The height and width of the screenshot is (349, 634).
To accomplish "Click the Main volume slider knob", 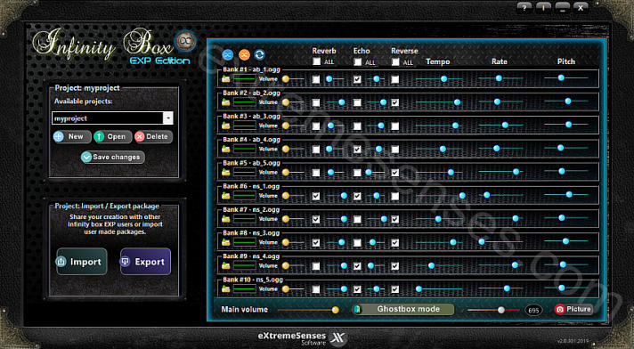I will click(x=335, y=310).
